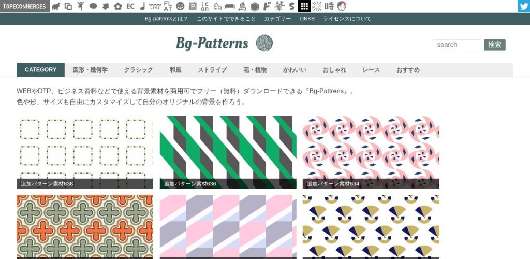Select the 図形・幾何学 category tab
530x259 pixels.
click(90, 70)
